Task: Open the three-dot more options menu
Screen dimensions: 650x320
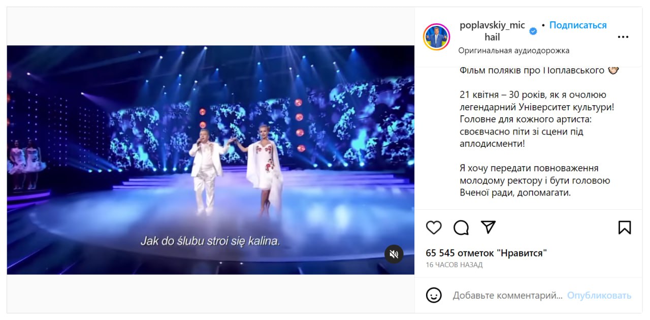Action: click(x=623, y=37)
